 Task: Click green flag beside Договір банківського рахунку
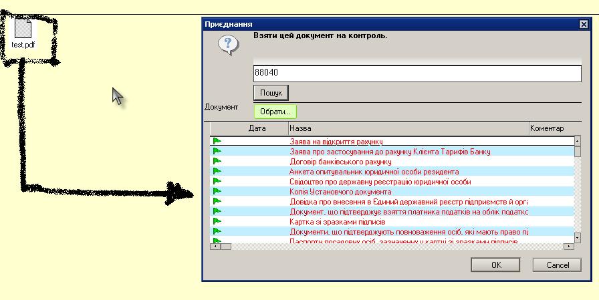tap(217, 161)
